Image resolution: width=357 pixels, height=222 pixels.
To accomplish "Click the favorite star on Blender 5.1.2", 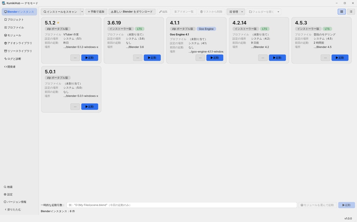I will [x=58, y=23].
